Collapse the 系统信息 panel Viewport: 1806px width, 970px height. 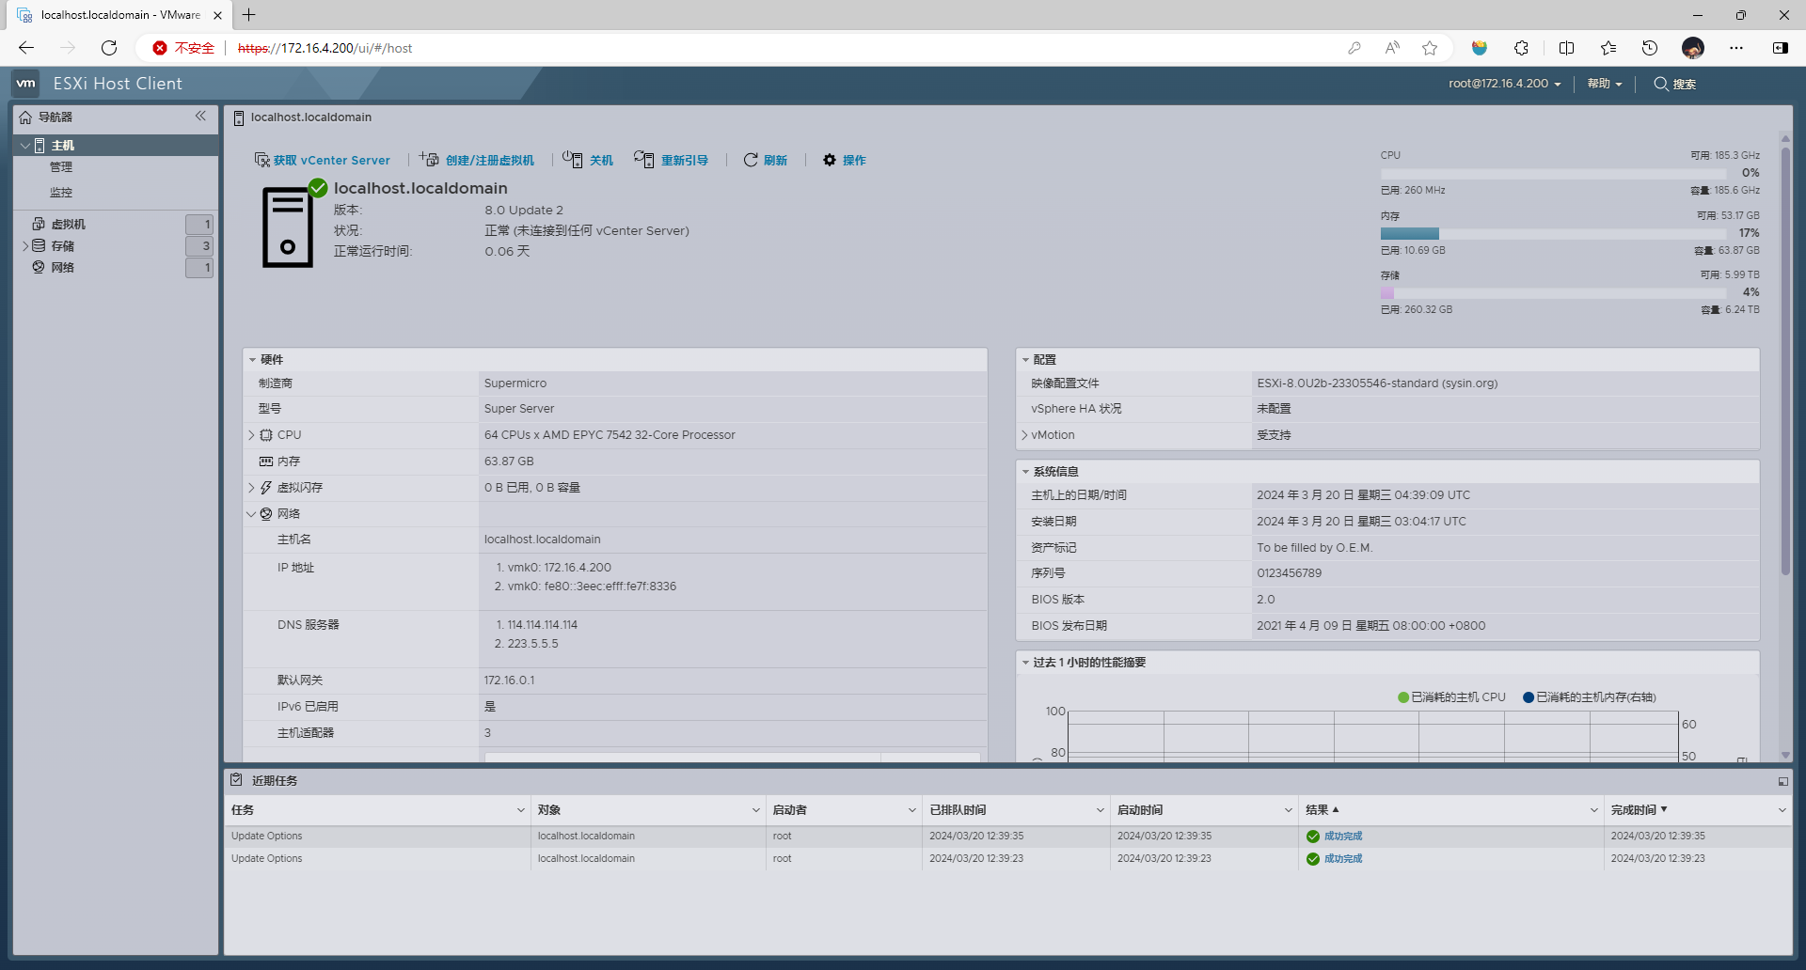pyautogui.click(x=1025, y=472)
